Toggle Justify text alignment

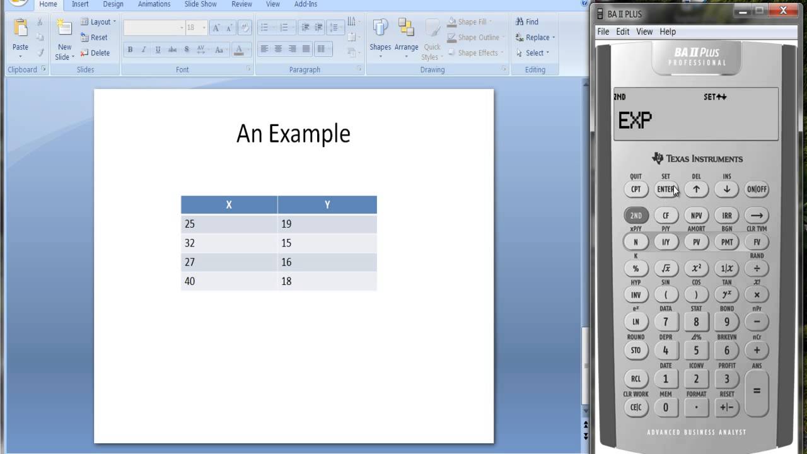306,49
